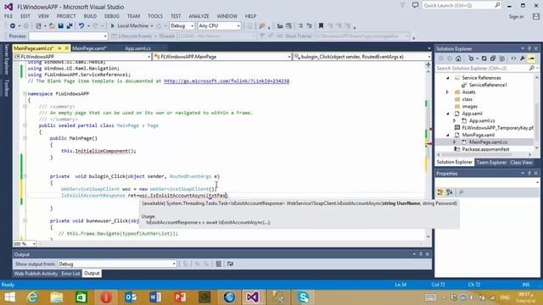This screenshot has width=543, height=305.
Task: Toggle Preview Selected Items in Solution Explorer
Action: click(532, 58)
